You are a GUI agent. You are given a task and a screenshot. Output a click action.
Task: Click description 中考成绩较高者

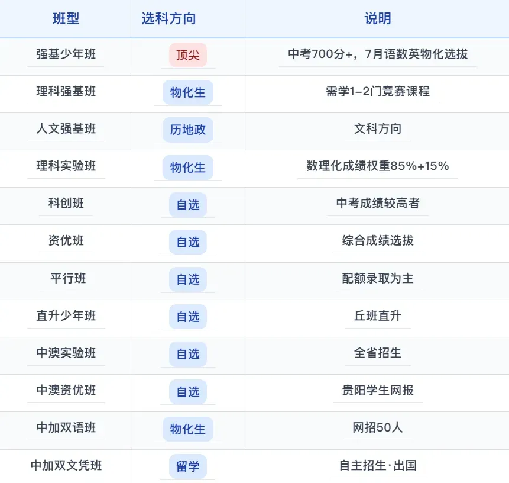click(x=378, y=203)
